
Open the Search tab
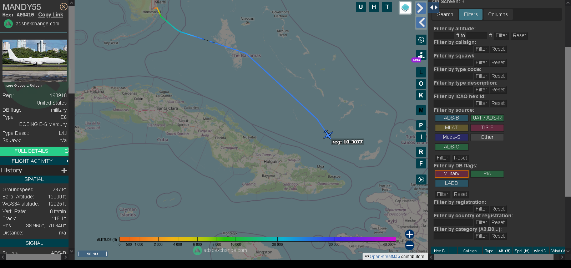pos(445,15)
